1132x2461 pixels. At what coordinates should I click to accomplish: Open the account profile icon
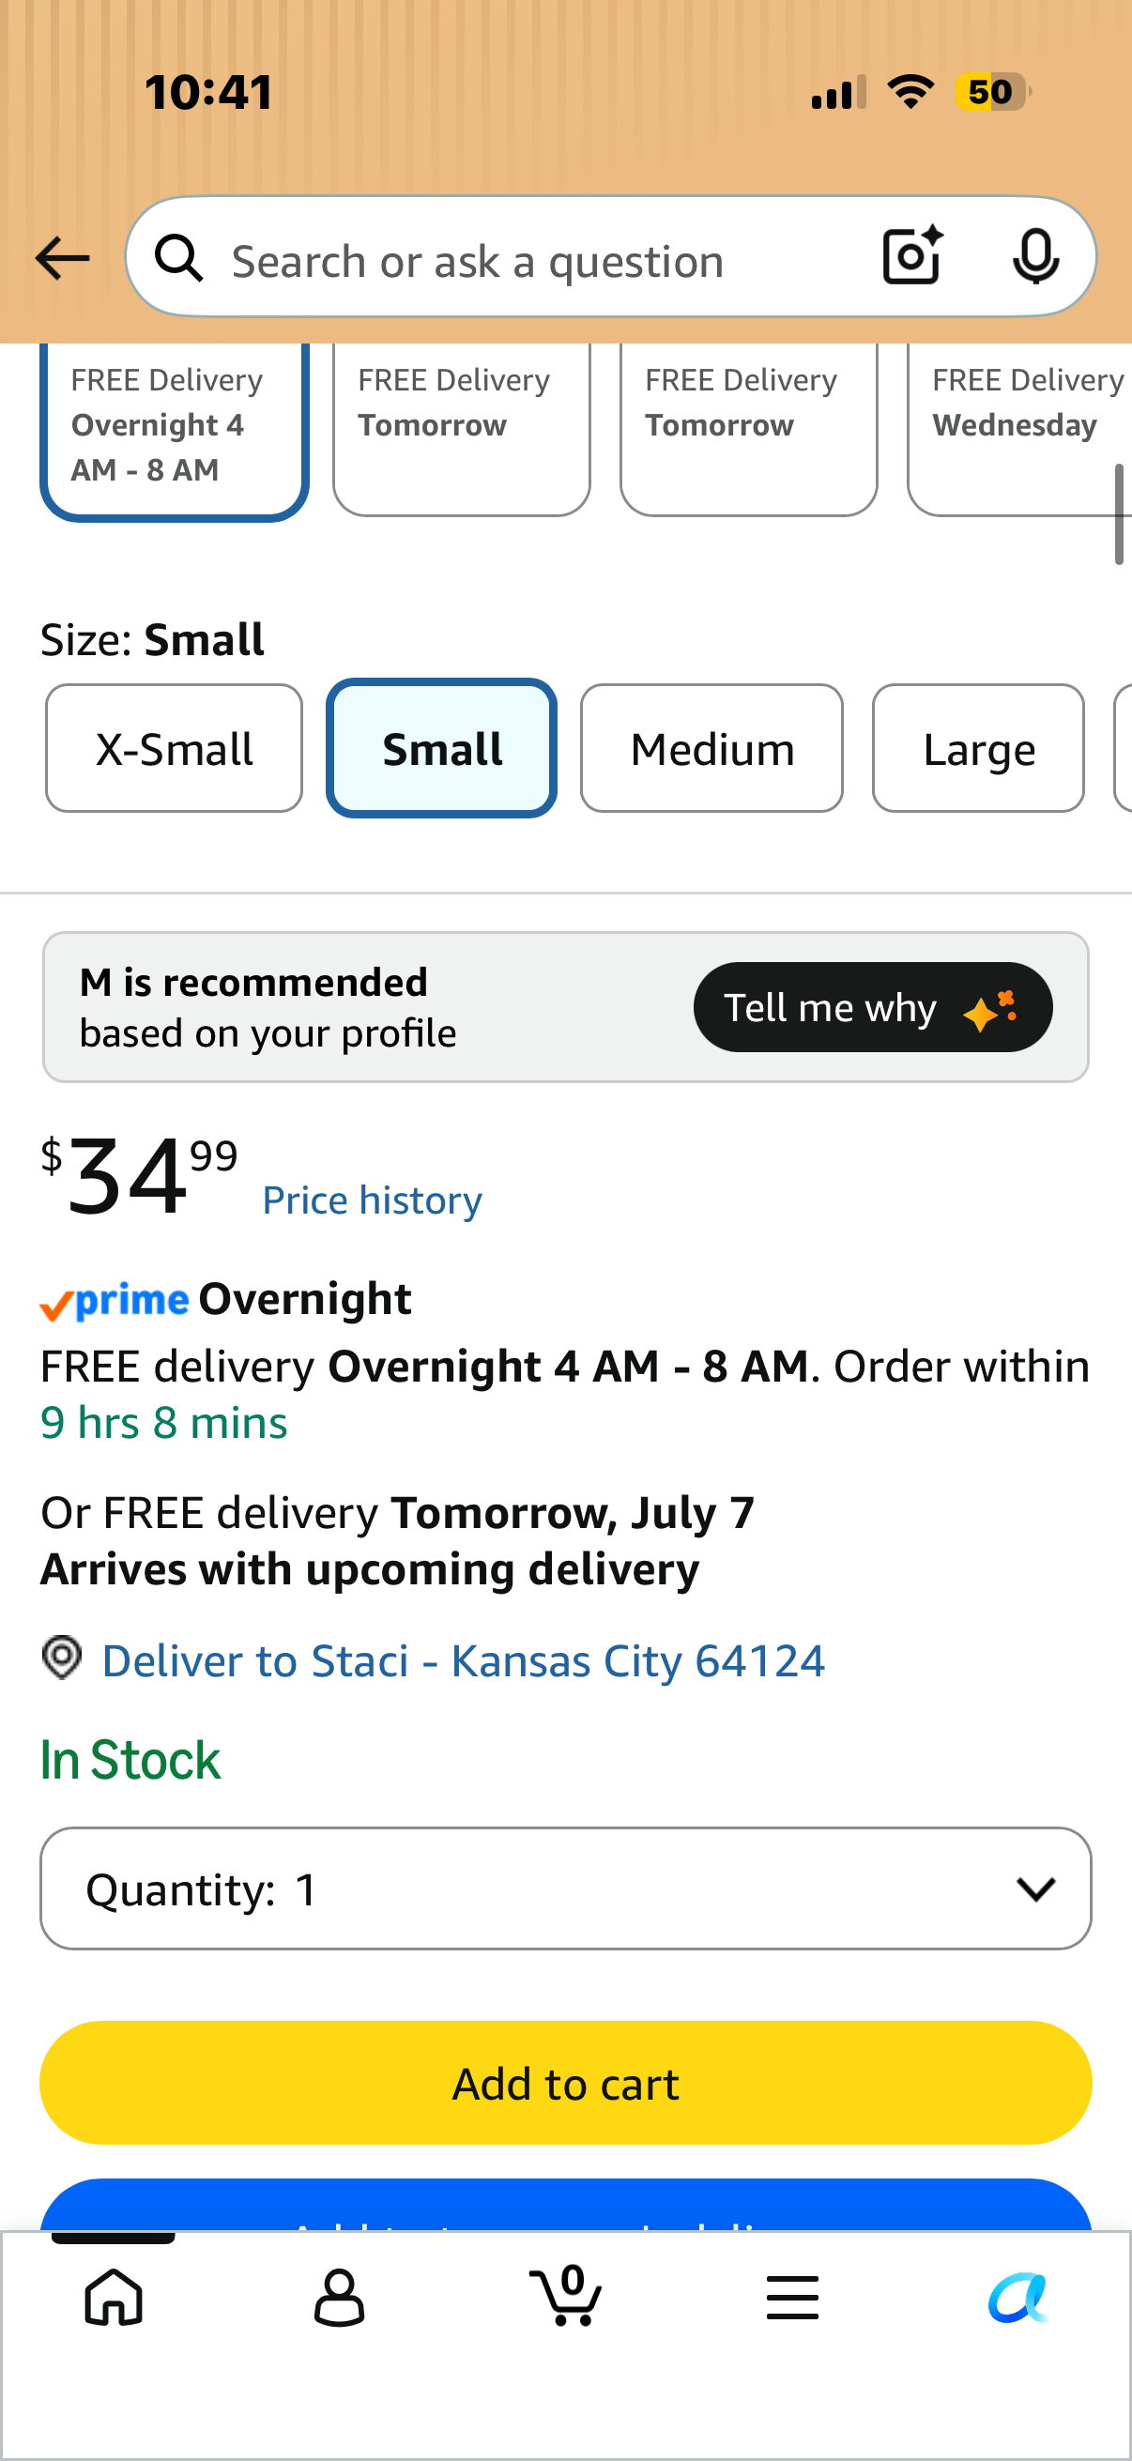(339, 2298)
